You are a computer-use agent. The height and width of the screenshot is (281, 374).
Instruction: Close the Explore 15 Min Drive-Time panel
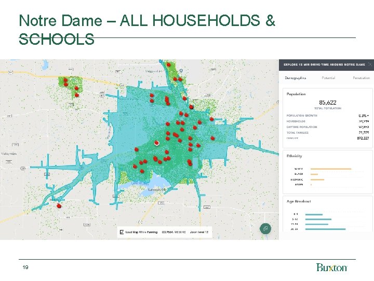click(370, 65)
